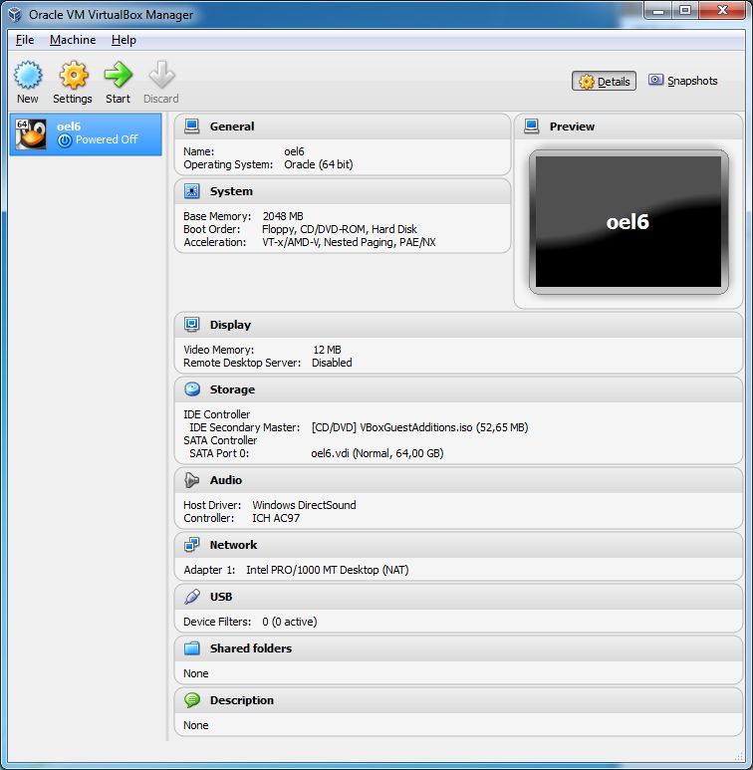Click the SATA Controller label
The width and height of the screenshot is (753, 770).
click(x=220, y=440)
